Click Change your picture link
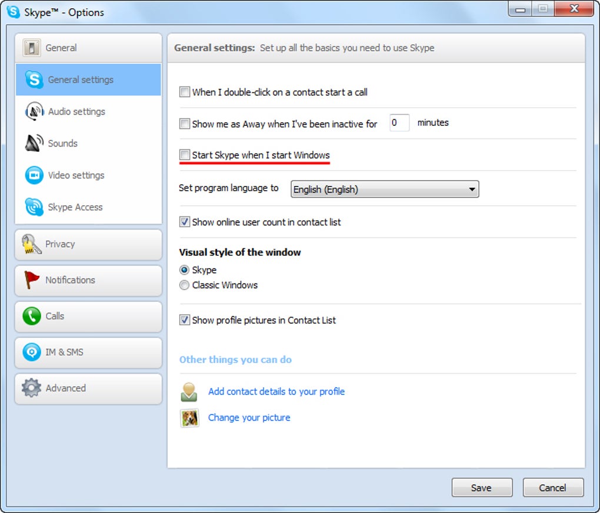Viewport: 600px width, 513px height. pyautogui.click(x=249, y=418)
